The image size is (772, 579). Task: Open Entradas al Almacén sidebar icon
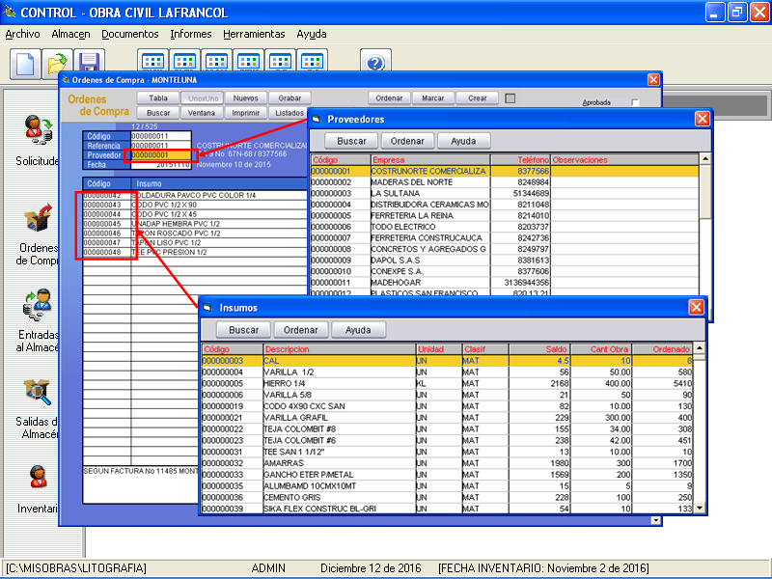[x=39, y=305]
